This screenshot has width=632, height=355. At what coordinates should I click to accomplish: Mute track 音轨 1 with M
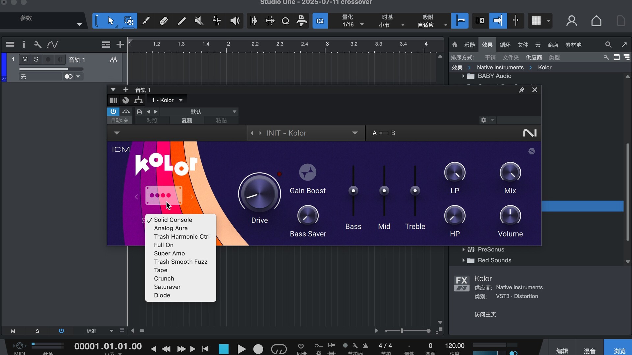[25, 59]
